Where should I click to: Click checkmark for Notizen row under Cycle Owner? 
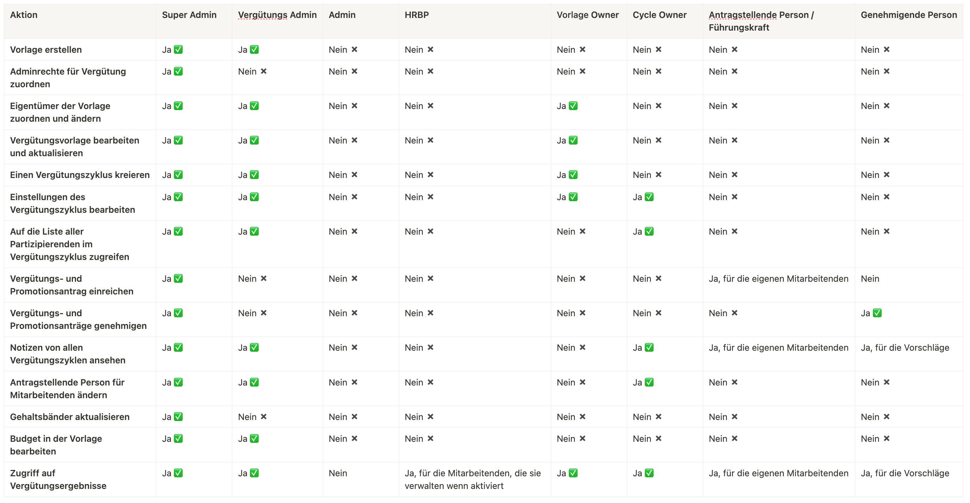[x=649, y=347]
